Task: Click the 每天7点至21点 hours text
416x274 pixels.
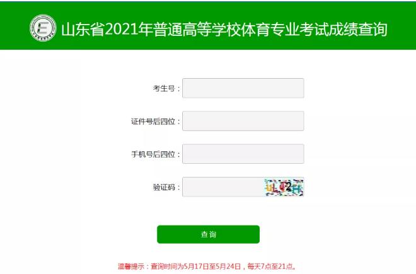Action: tap(270, 266)
